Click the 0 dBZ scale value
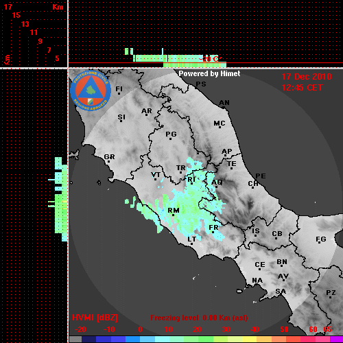This screenshot has width=343, height=343. [140, 329]
